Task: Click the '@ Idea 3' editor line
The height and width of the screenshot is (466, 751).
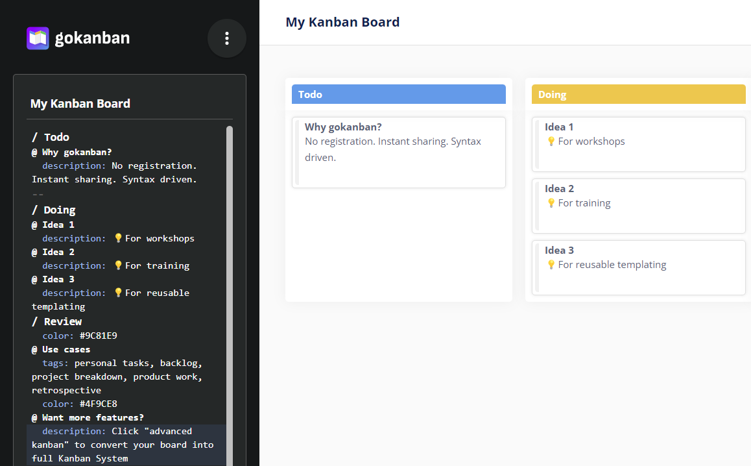Action: click(x=53, y=280)
